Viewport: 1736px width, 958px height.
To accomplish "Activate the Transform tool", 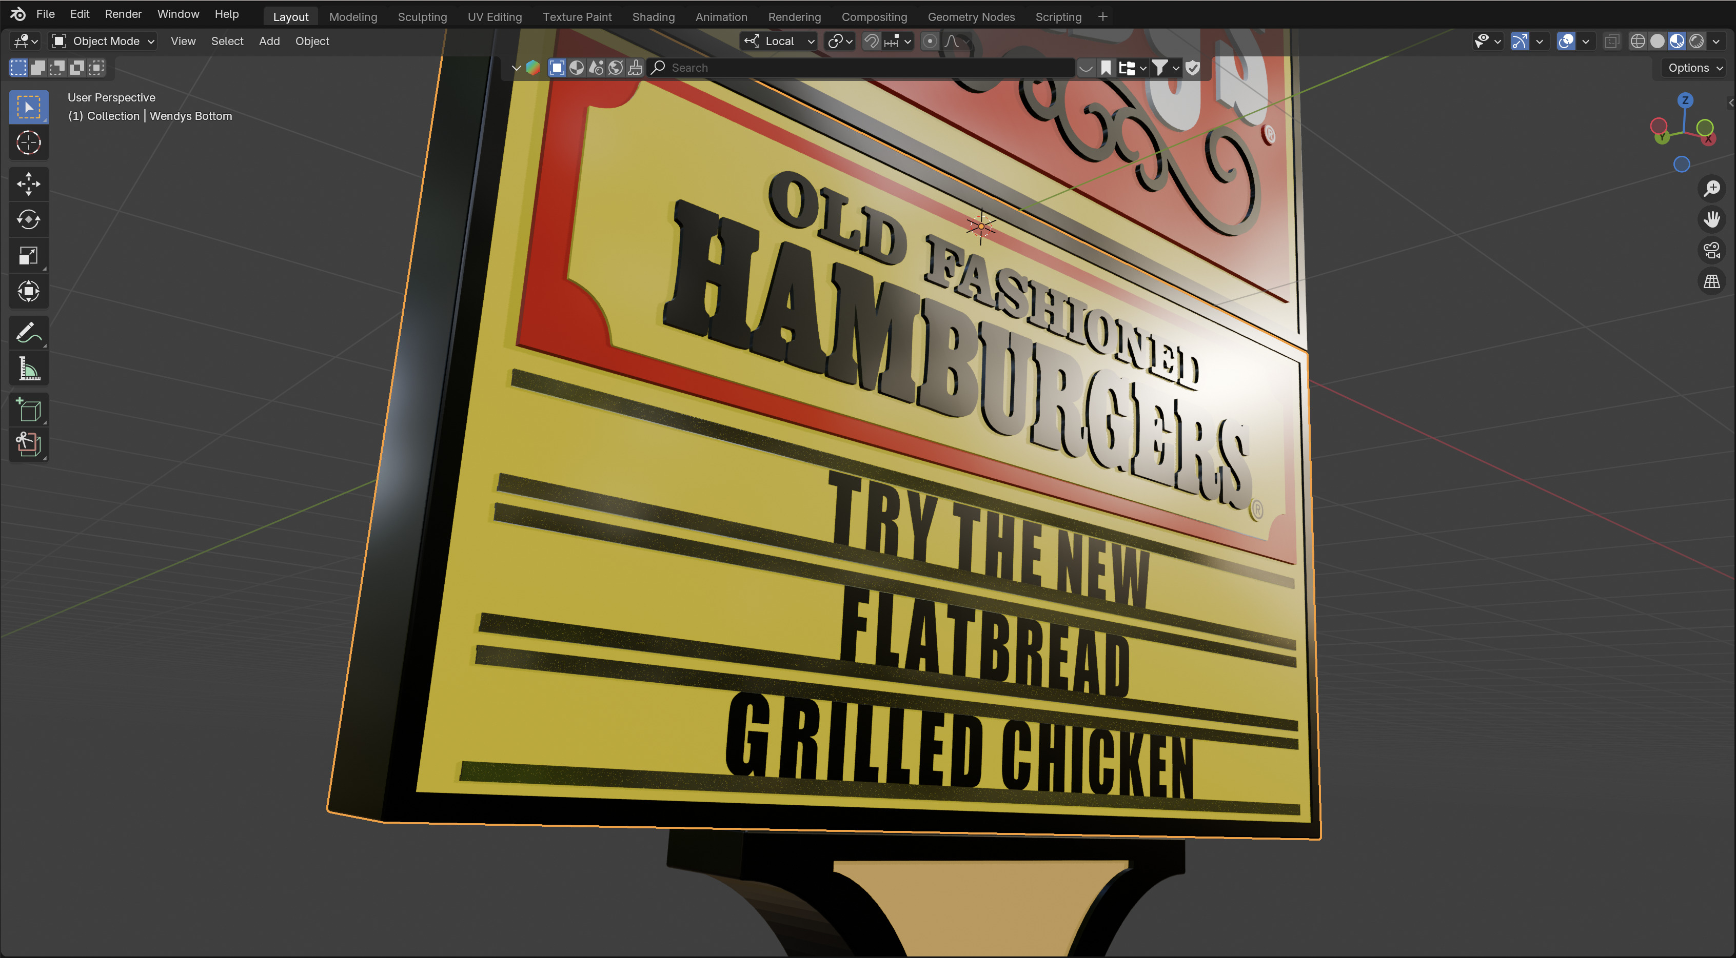I will click(x=28, y=291).
